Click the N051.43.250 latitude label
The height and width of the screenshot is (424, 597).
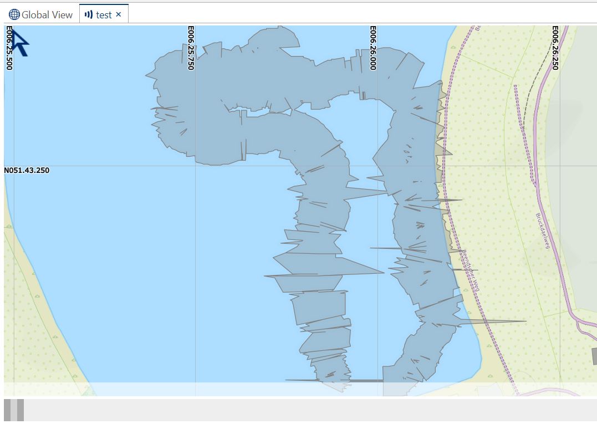pyautogui.click(x=27, y=170)
